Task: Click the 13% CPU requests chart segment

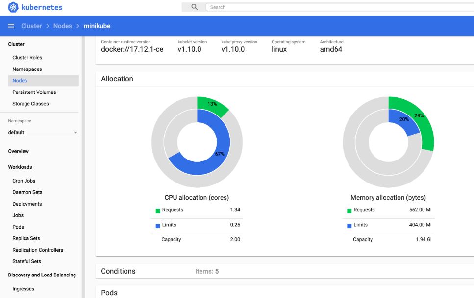Action: tap(212, 105)
